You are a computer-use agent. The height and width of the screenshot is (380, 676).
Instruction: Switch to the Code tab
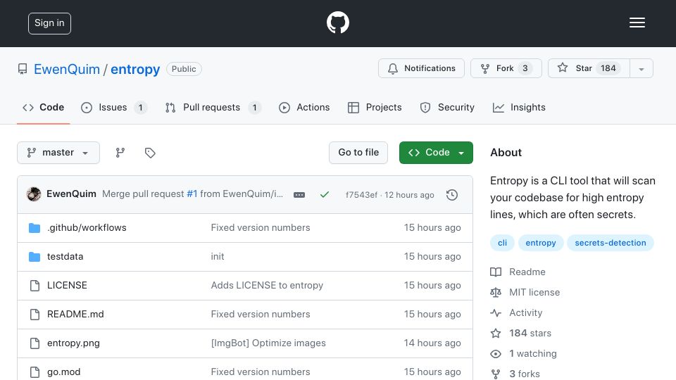(43, 107)
